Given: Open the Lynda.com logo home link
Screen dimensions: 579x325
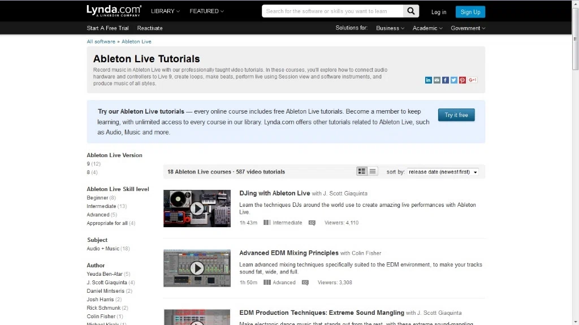Looking at the screenshot, I should click(x=114, y=11).
